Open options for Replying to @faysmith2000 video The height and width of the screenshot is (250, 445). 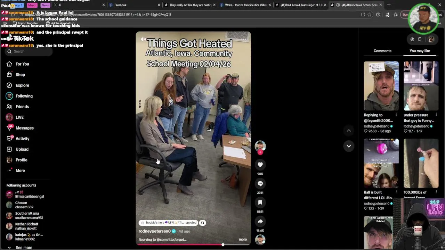[397, 115]
